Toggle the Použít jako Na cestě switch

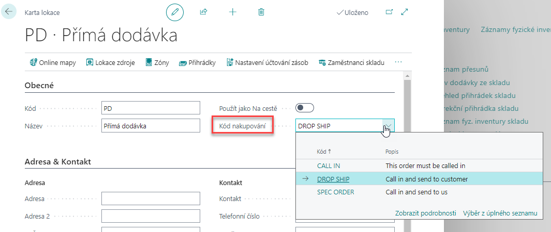(305, 108)
